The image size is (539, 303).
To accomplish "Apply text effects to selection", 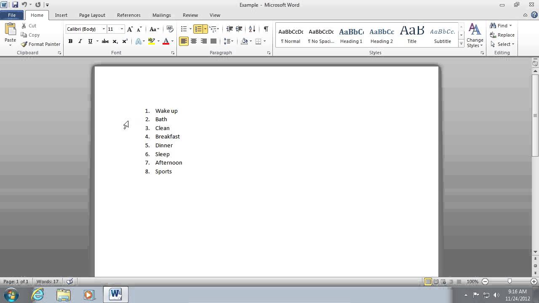I will (x=139, y=41).
